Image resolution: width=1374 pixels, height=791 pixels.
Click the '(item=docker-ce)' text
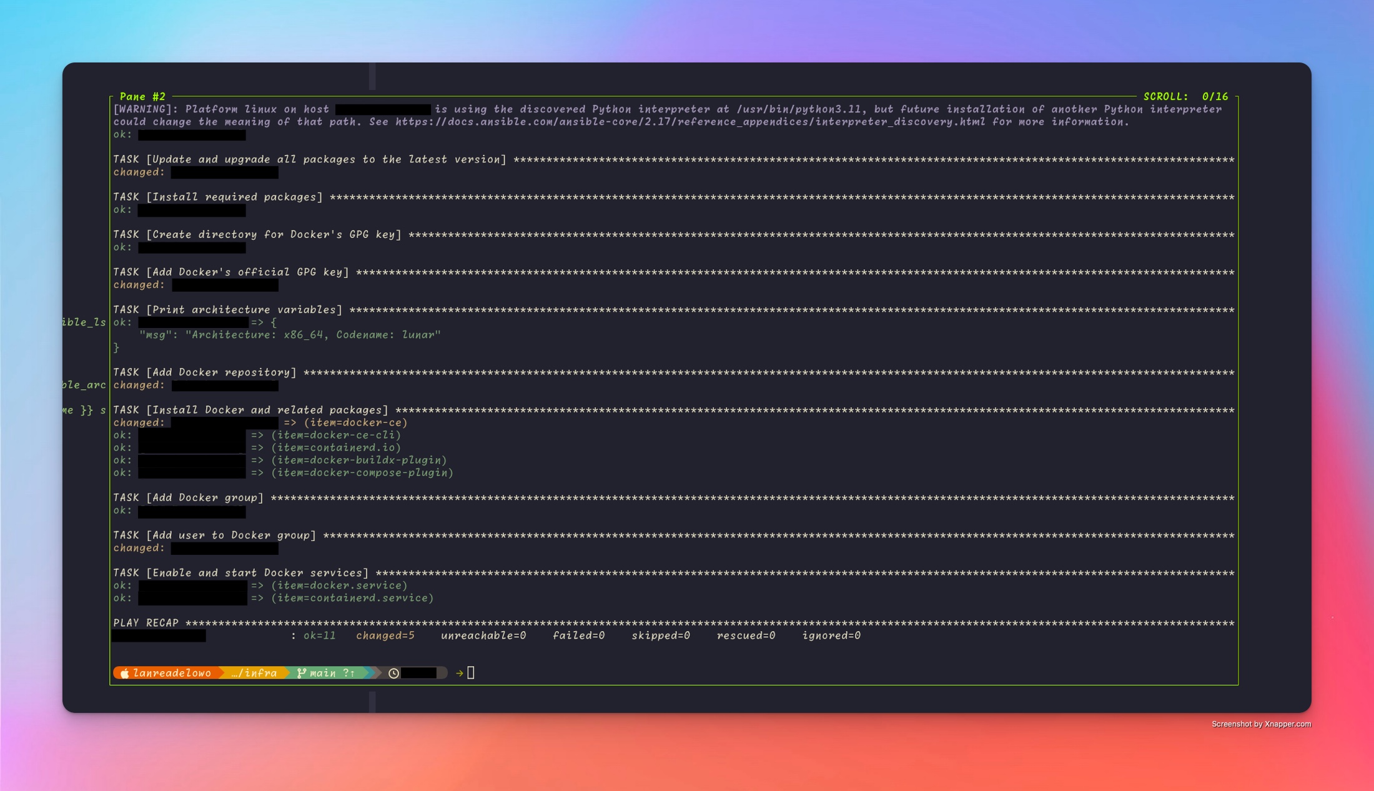click(x=356, y=422)
